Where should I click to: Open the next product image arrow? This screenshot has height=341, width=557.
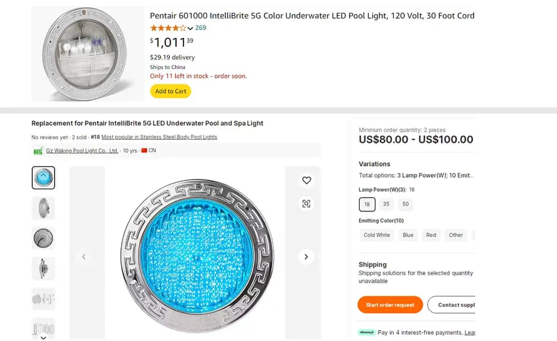tap(306, 257)
